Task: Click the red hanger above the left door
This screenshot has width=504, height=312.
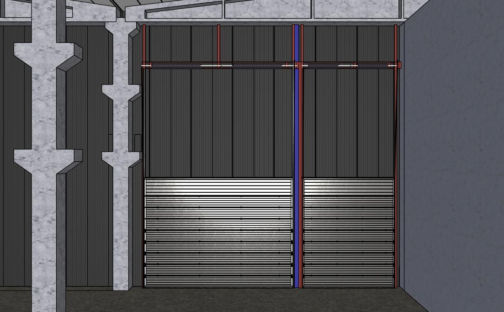Action: point(218,43)
